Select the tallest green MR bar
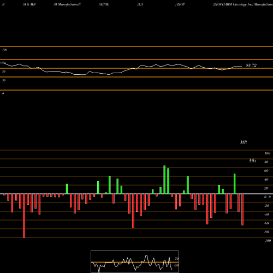This screenshot has width=273, height=273. click(164, 180)
